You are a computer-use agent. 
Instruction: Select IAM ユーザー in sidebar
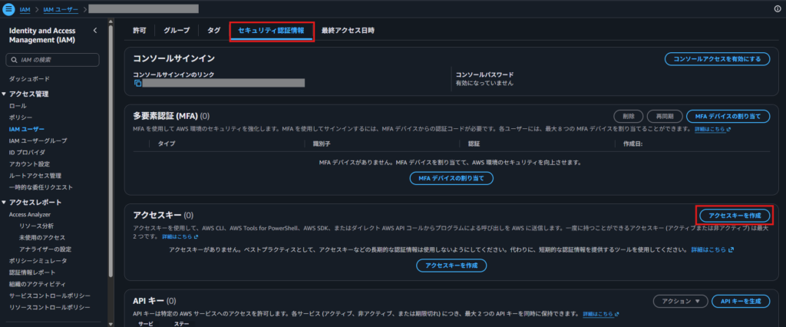pos(27,129)
